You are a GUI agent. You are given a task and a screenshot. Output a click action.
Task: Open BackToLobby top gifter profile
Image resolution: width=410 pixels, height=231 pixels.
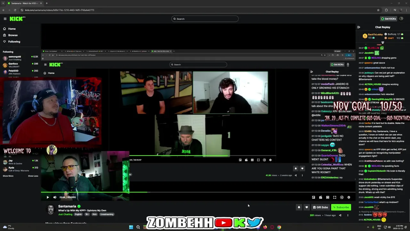coord(375,34)
